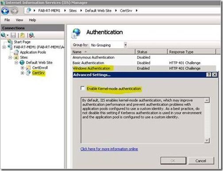Collapse the FAB-RT-MEM1 server node
Viewport: 223px width, 171px height.
[x=4, y=47]
